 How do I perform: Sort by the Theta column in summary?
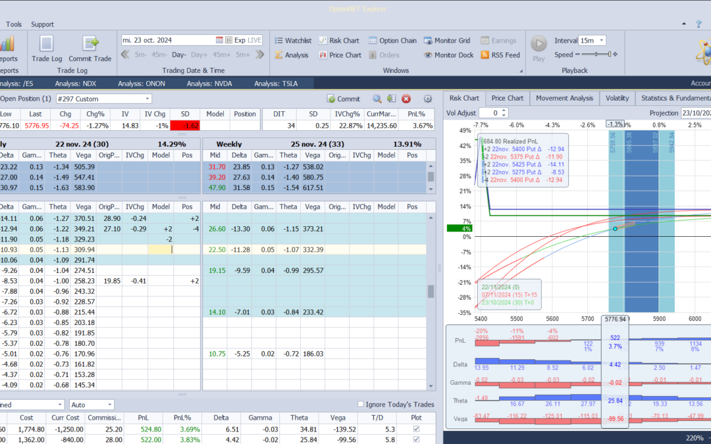coord(299,417)
